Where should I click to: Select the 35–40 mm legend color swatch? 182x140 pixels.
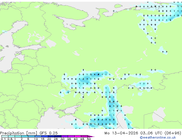pyautogui.click(x=71, y=136)
